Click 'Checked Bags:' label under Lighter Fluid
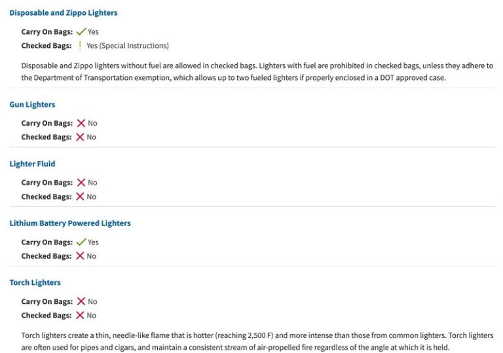503x353 pixels. (46, 196)
